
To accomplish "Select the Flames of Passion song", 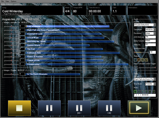I will (x=64, y=57).
